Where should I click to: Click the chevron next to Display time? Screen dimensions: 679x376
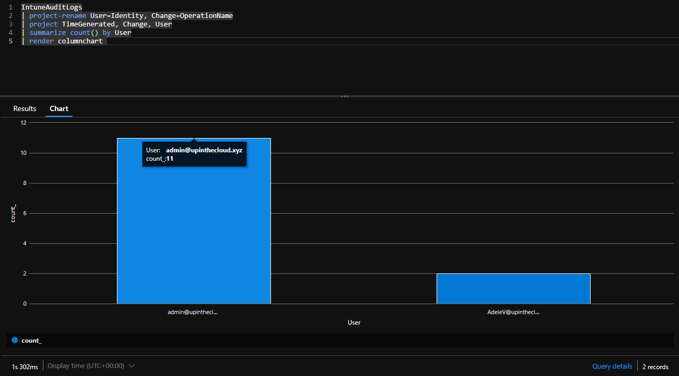[x=131, y=365]
